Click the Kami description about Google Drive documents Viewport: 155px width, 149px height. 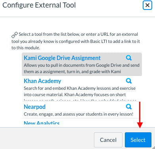point(82,68)
